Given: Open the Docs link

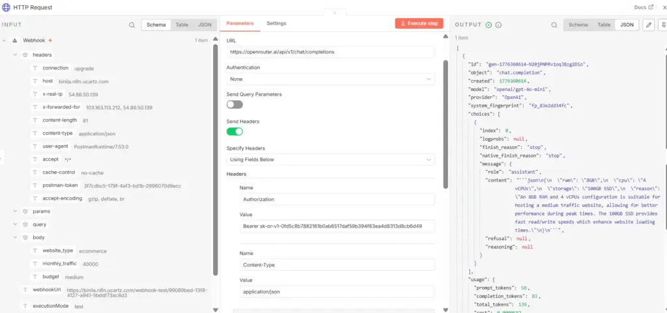Looking at the screenshot, I should click(640, 7).
